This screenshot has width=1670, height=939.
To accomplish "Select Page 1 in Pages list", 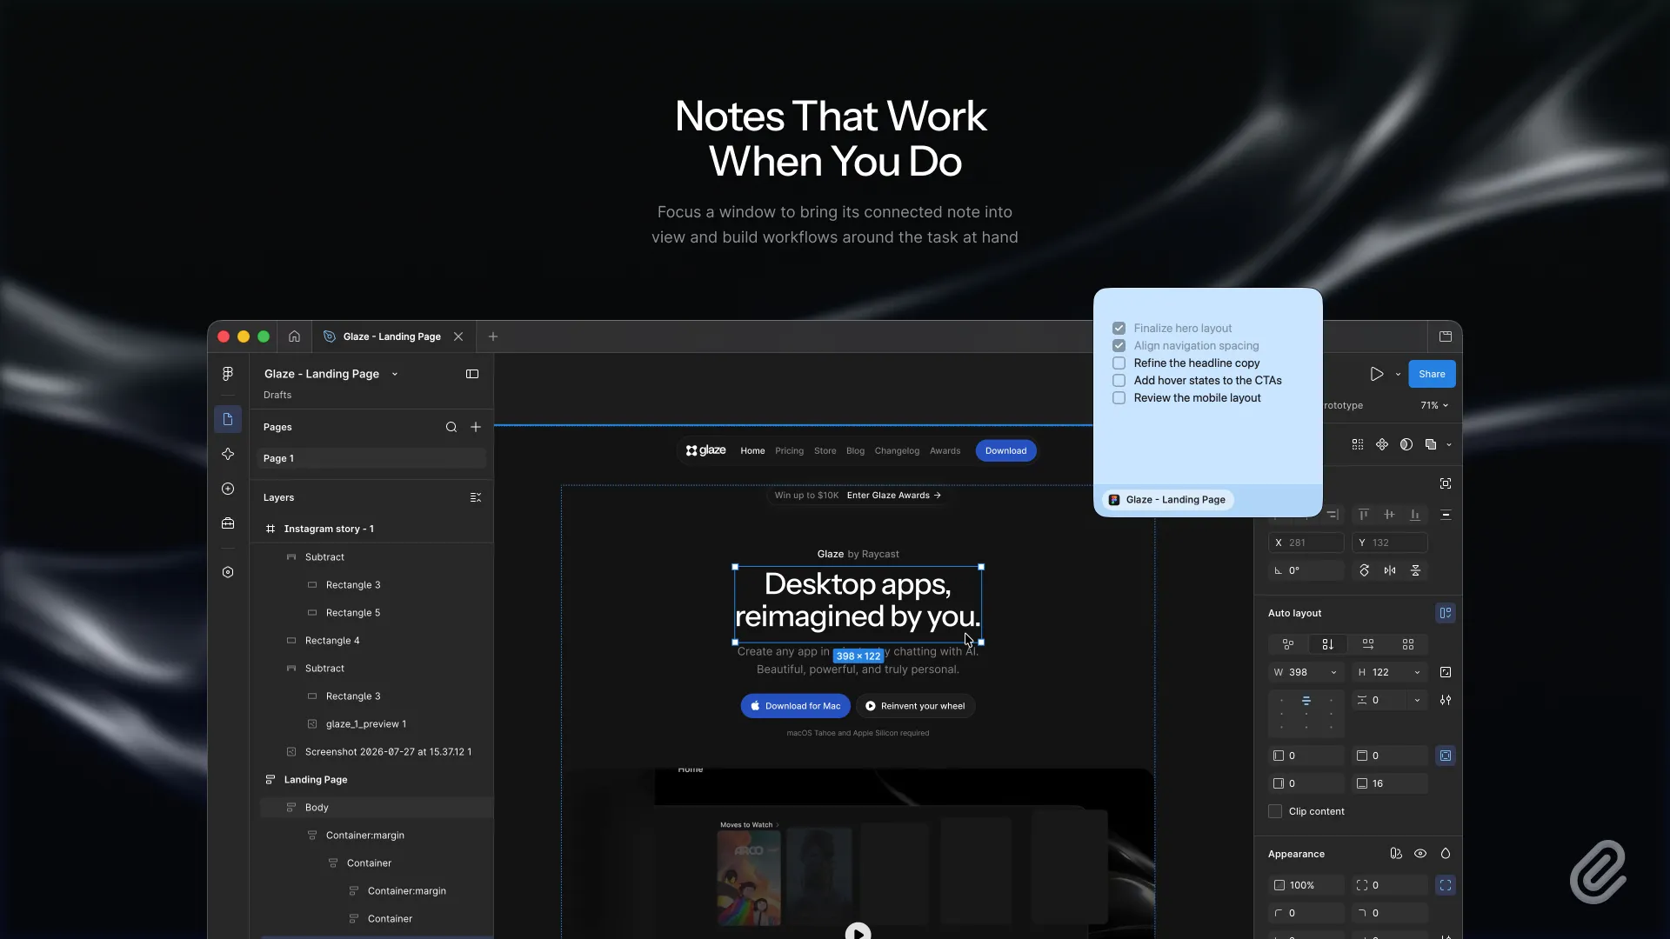I will 371,458.
